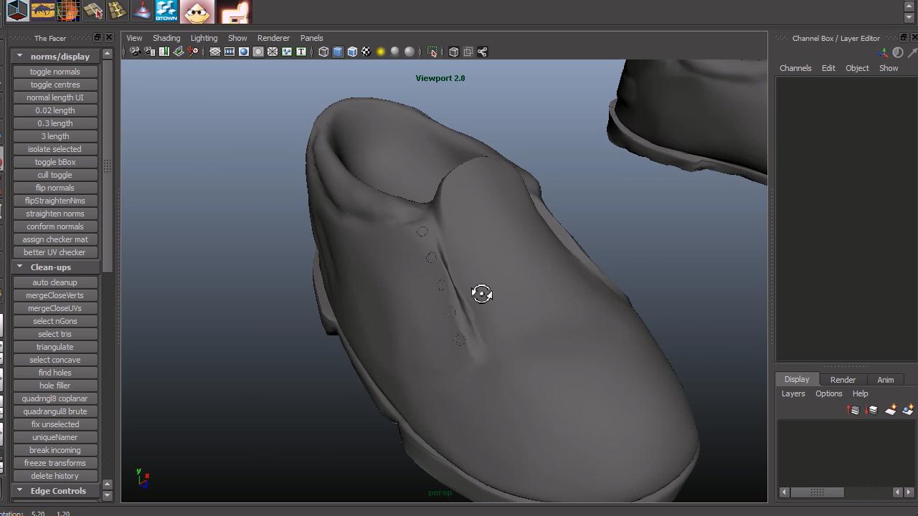Click the manipulator axes icon in Channel Box

tap(883, 53)
